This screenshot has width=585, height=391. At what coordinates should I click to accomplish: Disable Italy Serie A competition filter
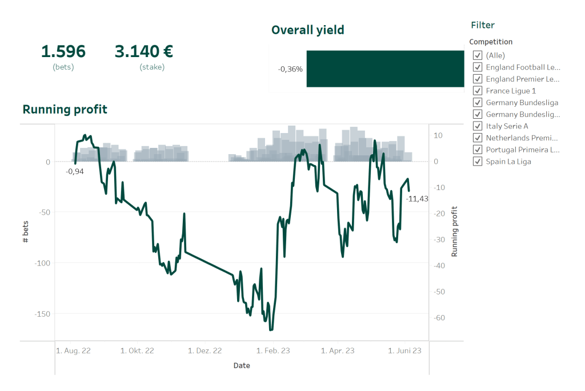478,126
